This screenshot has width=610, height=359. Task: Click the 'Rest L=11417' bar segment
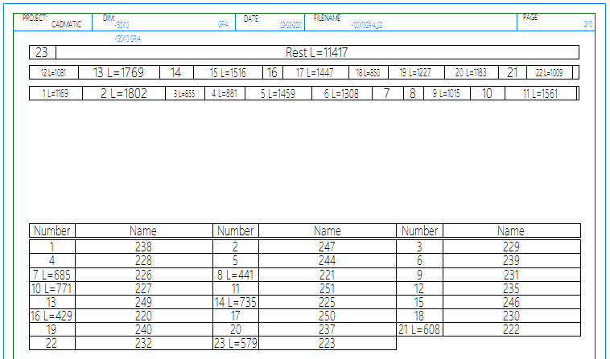(317, 52)
